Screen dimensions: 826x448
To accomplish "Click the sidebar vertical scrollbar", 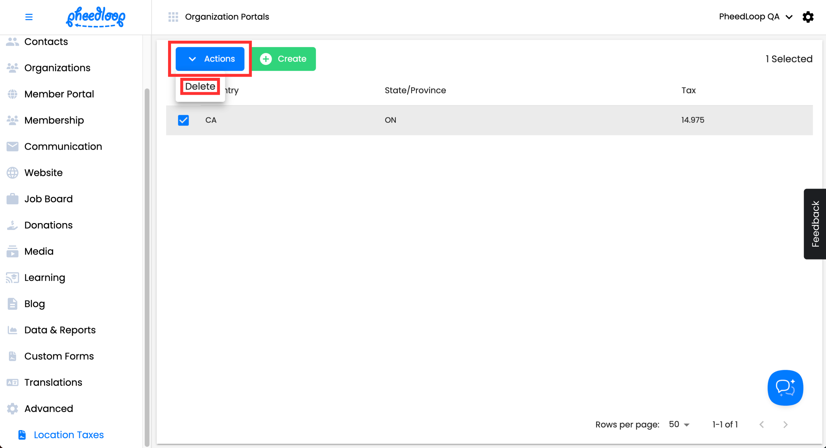I will pyautogui.click(x=147, y=266).
